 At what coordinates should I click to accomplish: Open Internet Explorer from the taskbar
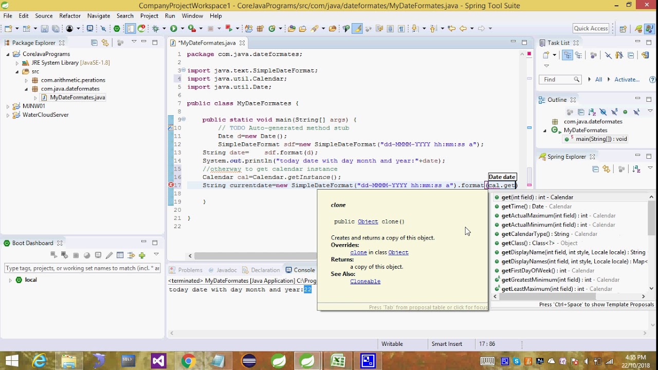click(x=40, y=361)
